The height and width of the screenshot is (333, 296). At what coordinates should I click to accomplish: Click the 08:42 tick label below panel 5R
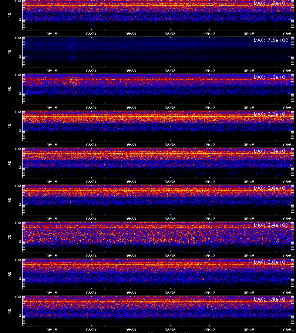[209, 182]
